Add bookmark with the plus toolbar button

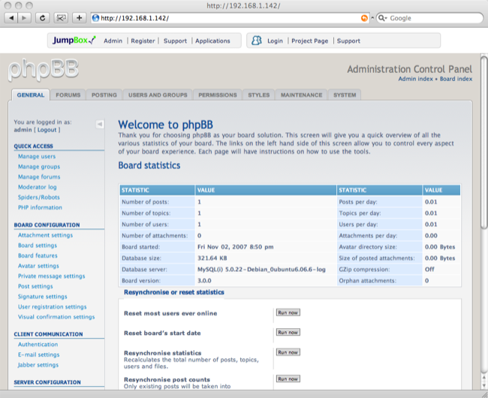click(79, 18)
